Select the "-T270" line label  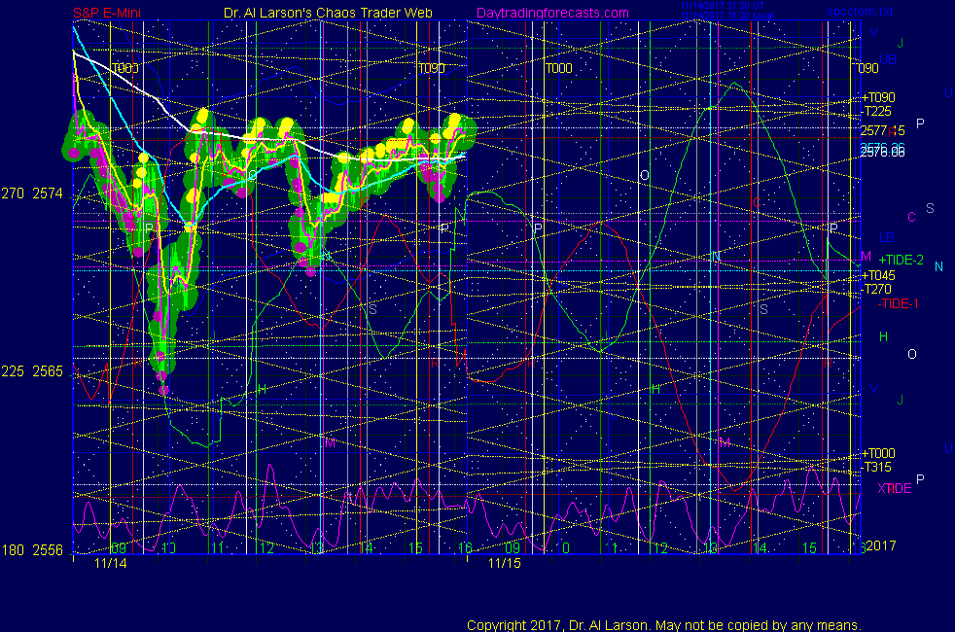pyautogui.click(x=877, y=289)
